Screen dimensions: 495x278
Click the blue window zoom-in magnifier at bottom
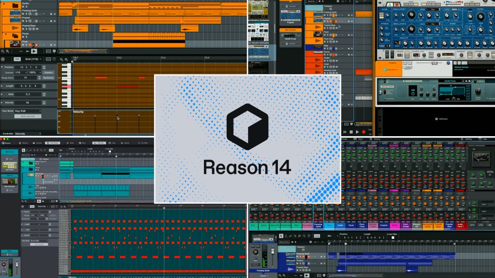point(284,275)
